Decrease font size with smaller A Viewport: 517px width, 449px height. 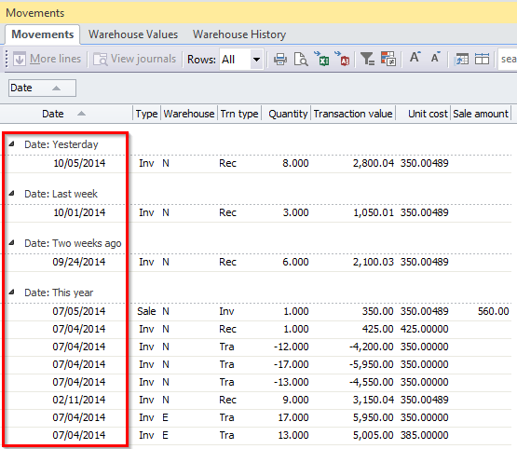pyautogui.click(x=436, y=58)
